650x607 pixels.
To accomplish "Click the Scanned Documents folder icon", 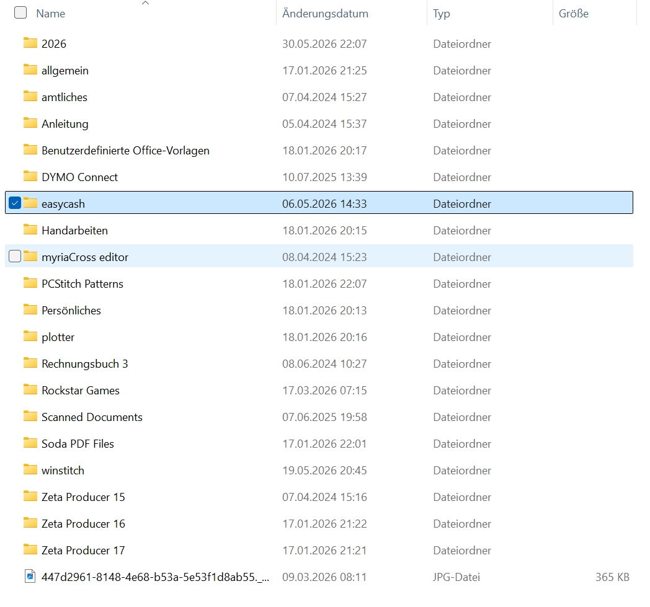I will coord(30,417).
